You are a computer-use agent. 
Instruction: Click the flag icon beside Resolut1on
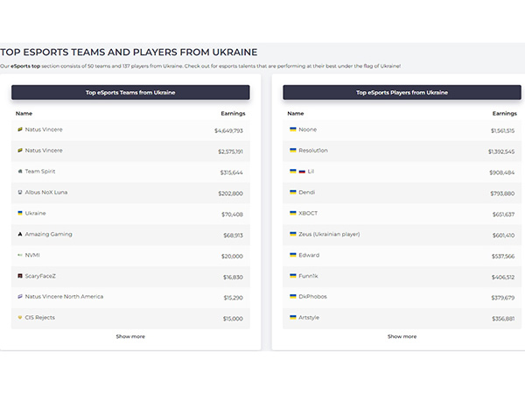tap(293, 151)
